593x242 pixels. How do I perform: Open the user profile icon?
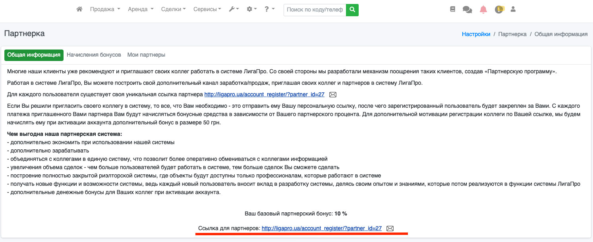point(513,10)
